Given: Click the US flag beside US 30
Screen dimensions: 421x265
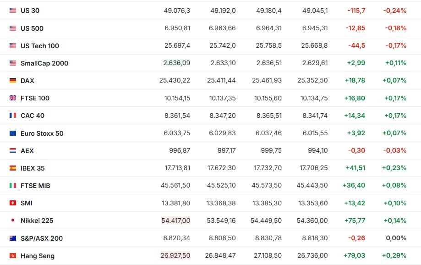Looking at the screenshot, I should pos(13,10).
